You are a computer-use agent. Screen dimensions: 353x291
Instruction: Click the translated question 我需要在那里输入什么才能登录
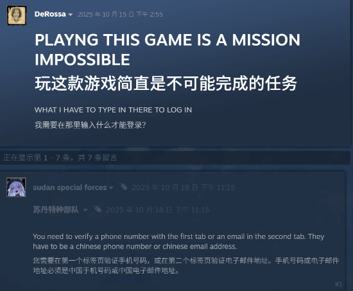pyautogui.click(x=90, y=125)
